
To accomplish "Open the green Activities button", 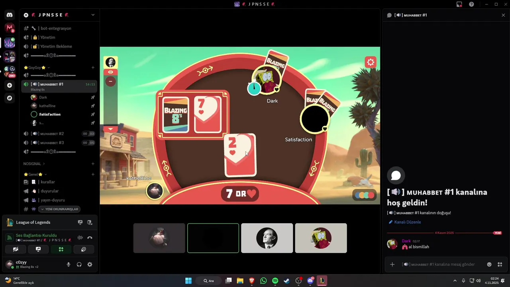I will (61, 249).
